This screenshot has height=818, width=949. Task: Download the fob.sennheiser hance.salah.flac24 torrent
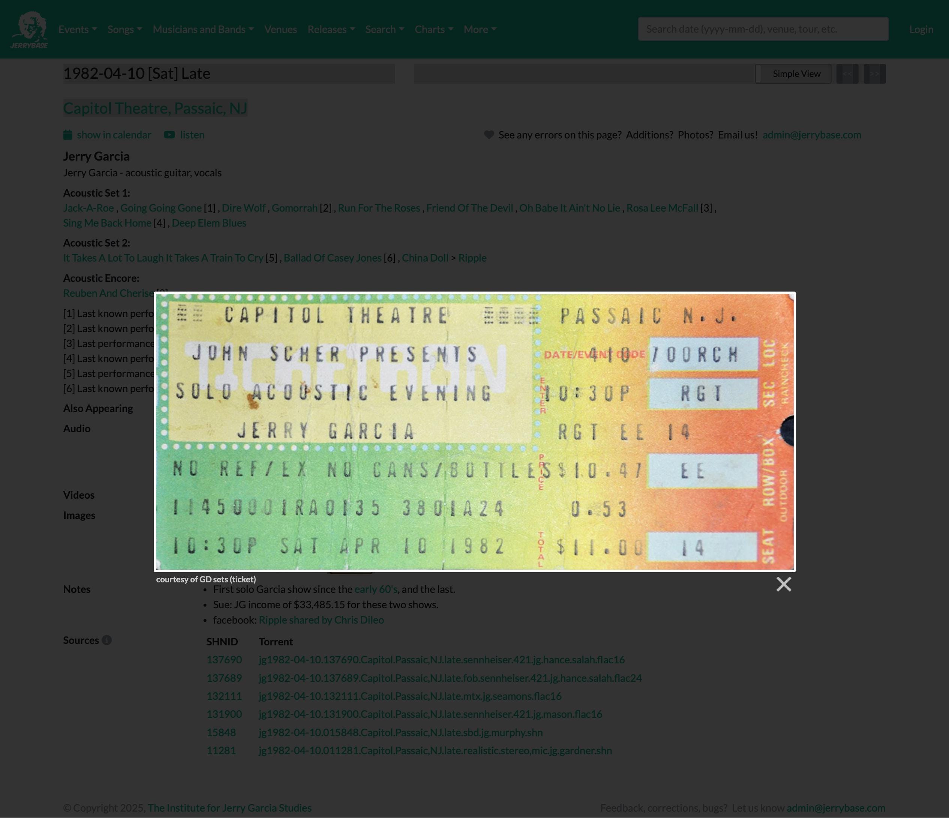pos(450,678)
